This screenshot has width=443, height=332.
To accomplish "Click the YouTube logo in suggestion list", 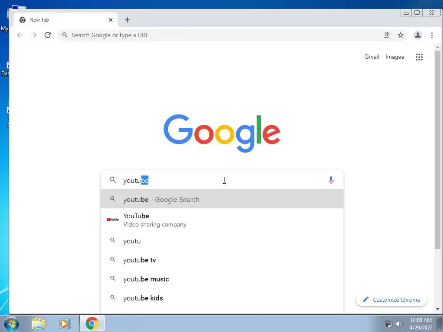I will (113, 220).
